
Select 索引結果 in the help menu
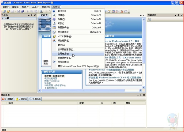tap(78, 32)
